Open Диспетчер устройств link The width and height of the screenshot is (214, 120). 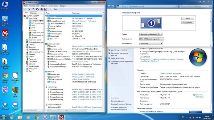(119, 50)
